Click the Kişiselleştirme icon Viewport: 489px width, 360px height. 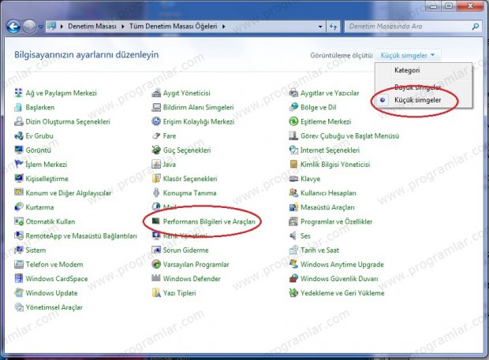coord(19,179)
